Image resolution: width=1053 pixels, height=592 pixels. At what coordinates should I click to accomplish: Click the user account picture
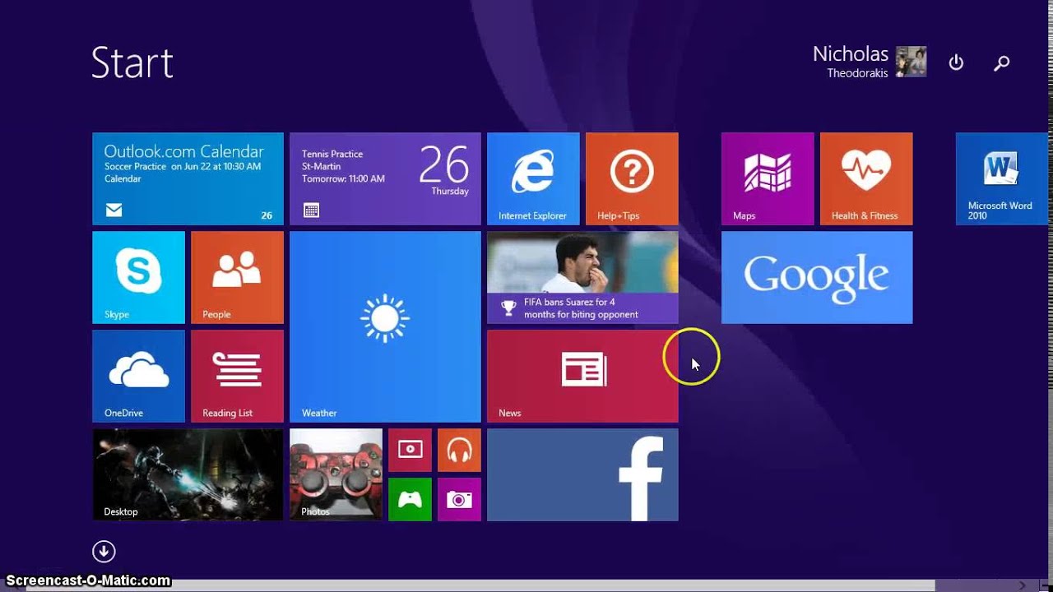[912, 62]
